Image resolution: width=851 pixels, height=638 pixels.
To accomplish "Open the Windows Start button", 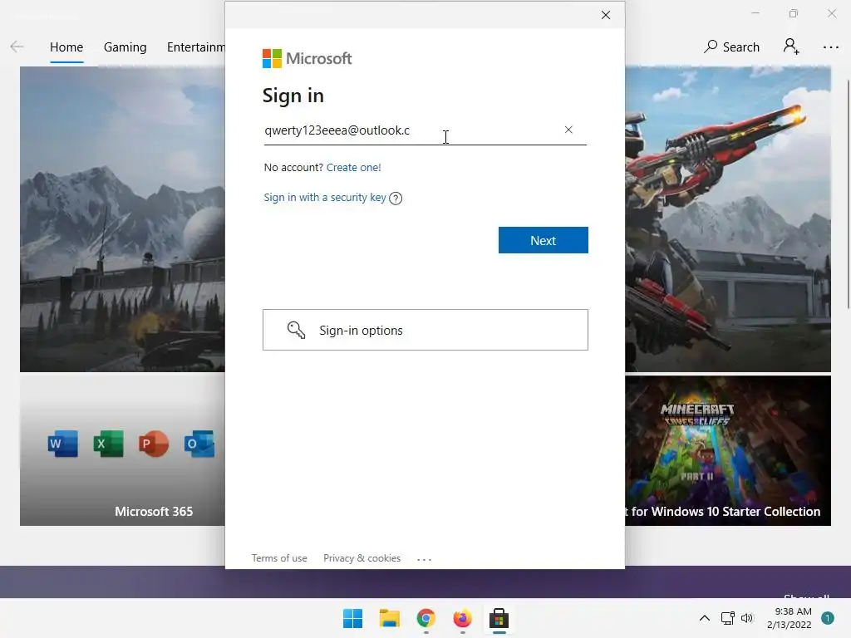I will pyautogui.click(x=352, y=618).
